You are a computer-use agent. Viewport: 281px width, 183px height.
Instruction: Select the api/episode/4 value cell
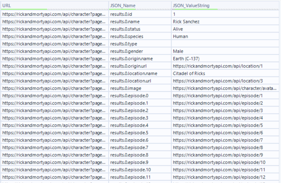(x=225, y=118)
